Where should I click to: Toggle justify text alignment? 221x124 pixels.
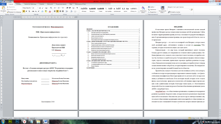point(63,11)
